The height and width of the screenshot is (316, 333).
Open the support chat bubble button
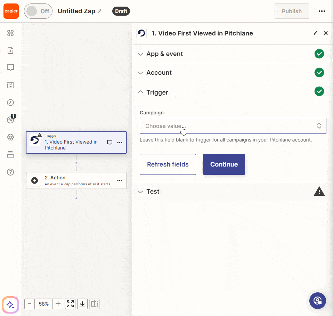click(x=317, y=301)
